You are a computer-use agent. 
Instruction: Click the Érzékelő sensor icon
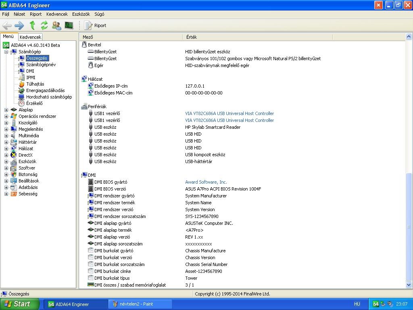[x=21, y=103]
